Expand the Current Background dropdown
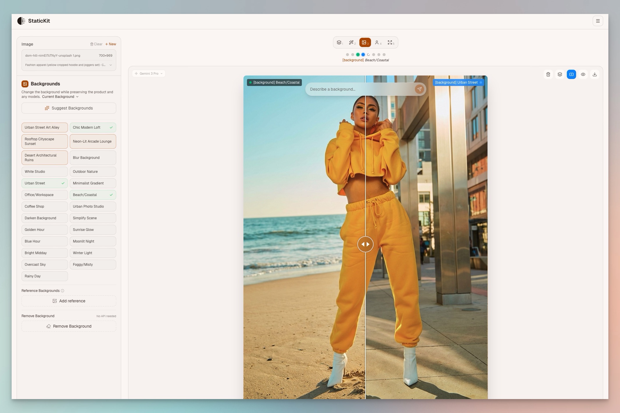 (x=60, y=97)
